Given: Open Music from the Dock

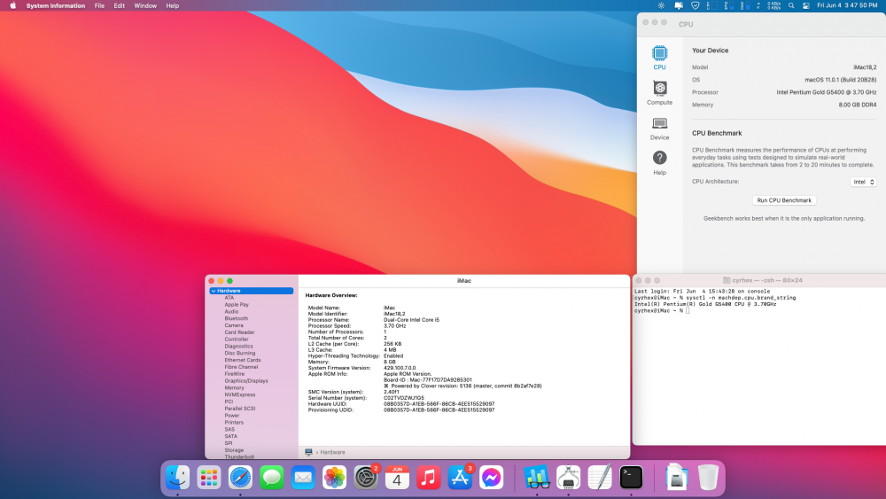Looking at the screenshot, I should click(x=428, y=478).
